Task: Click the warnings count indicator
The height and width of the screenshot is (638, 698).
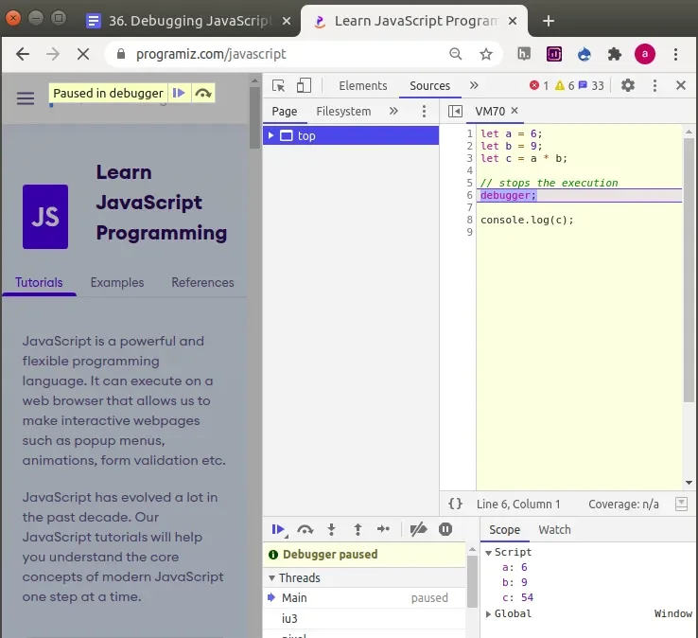Action: tap(565, 85)
